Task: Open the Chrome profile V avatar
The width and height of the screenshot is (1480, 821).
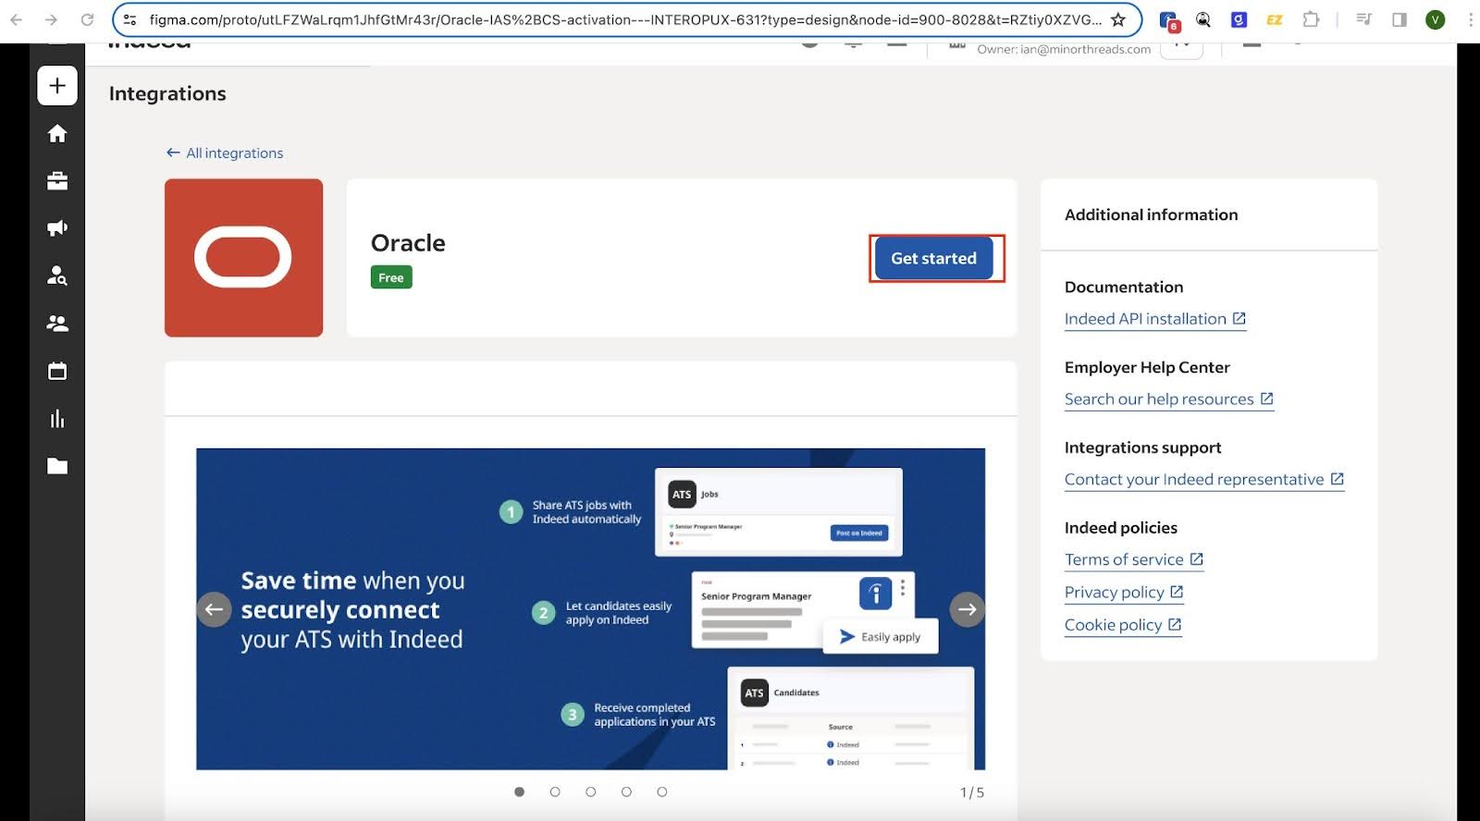Action: pos(1435,19)
